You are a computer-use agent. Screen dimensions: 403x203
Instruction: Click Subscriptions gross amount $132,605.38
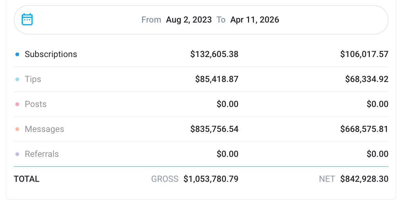[214, 54]
